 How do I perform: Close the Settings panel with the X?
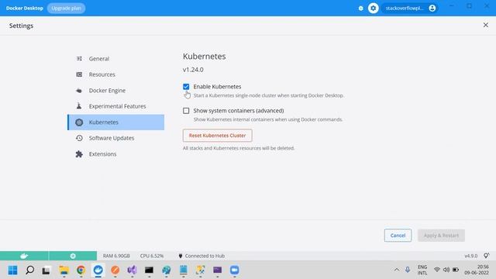click(486, 25)
